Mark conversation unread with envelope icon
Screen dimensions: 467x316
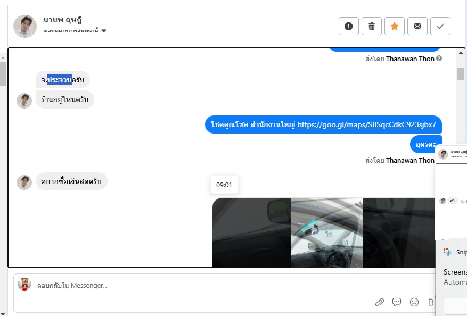coord(417,26)
